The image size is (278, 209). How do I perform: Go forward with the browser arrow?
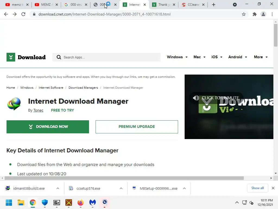[x=15, y=14]
